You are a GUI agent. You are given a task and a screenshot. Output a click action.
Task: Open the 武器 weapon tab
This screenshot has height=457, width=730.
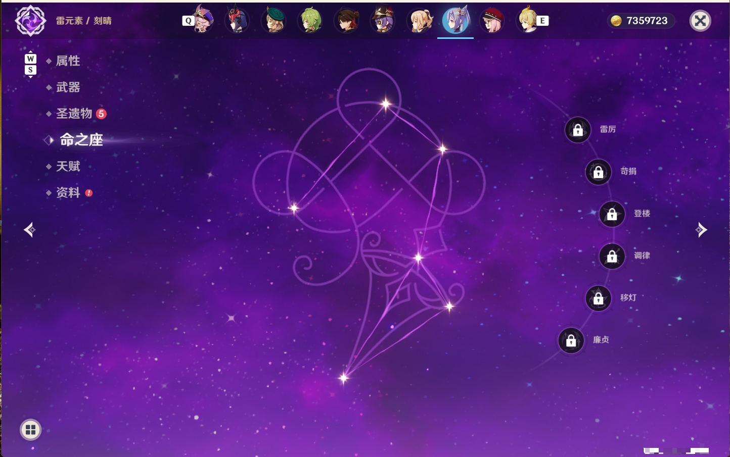68,87
